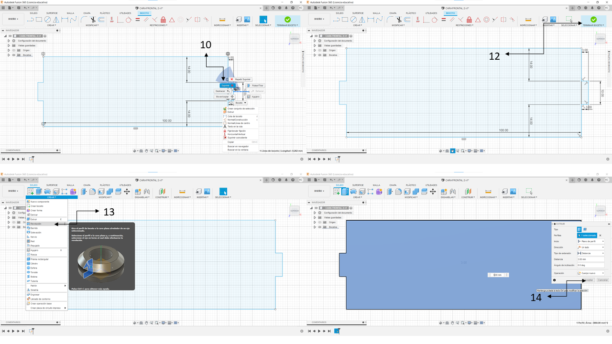This screenshot has width=612, height=344.
Task: Click Aceptar in the Extruir dialog
Action: tap(589, 280)
